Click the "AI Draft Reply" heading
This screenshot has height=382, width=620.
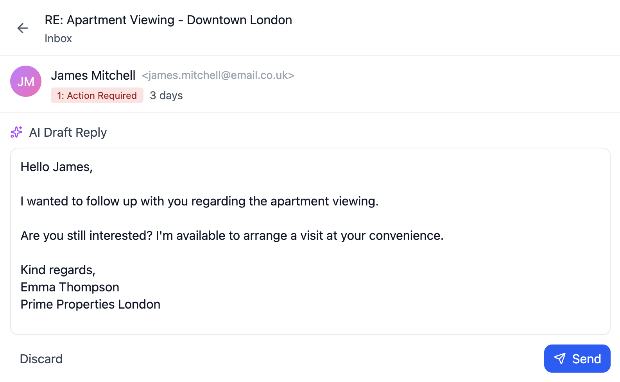click(68, 133)
